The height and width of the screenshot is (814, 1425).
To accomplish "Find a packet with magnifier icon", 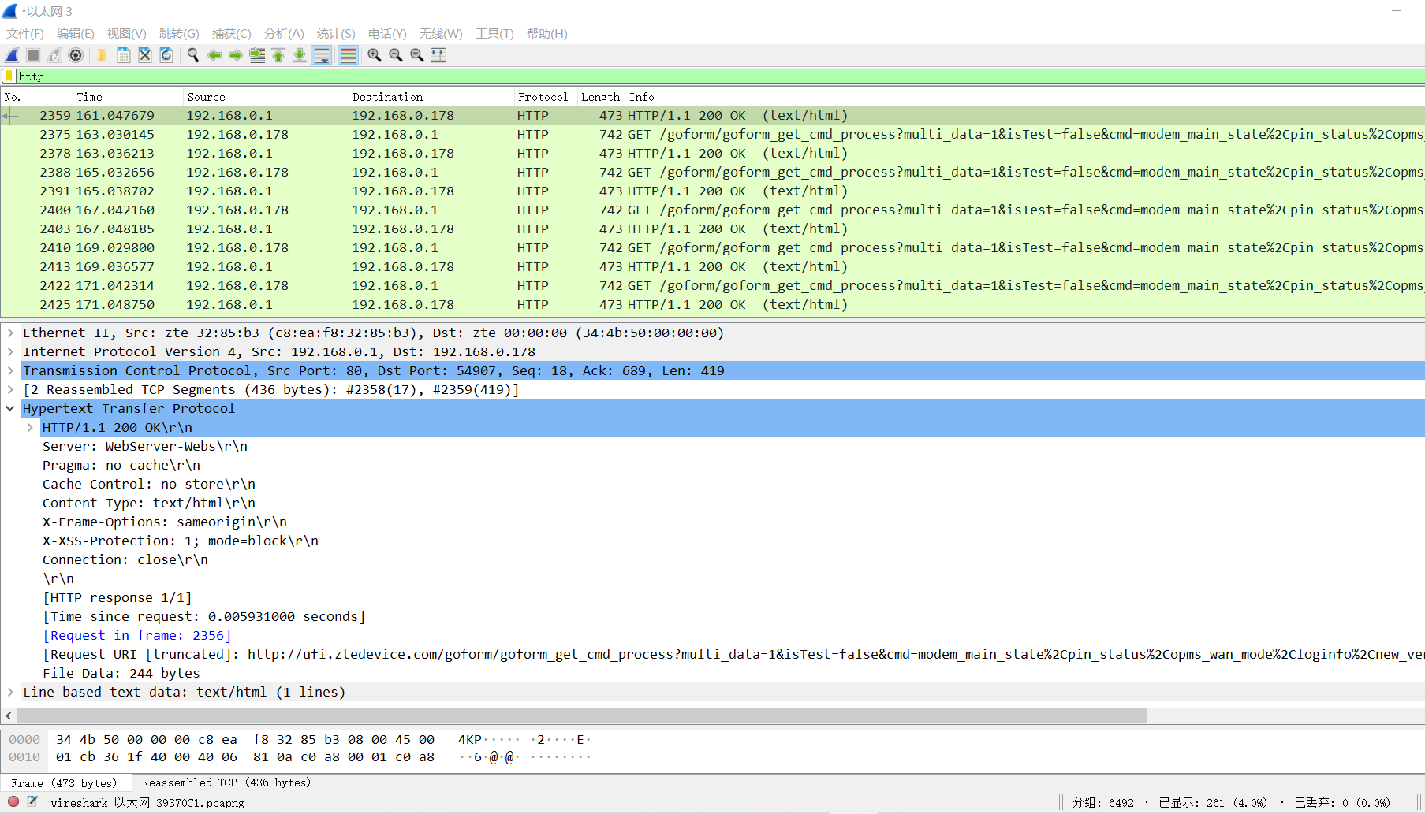I will [192, 55].
